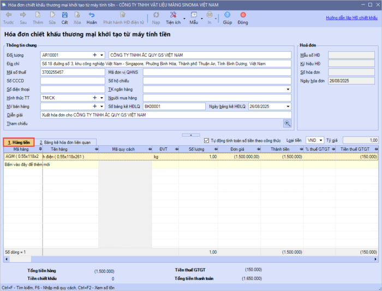
Task: Click the Mã số thuế input field
Action: (x=71, y=72)
